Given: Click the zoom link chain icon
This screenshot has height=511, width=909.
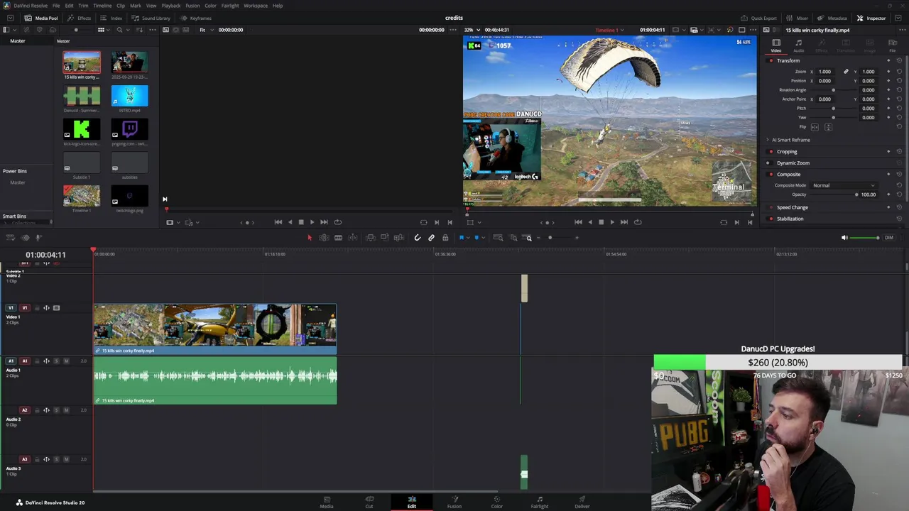Looking at the screenshot, I should pos(846,72).
